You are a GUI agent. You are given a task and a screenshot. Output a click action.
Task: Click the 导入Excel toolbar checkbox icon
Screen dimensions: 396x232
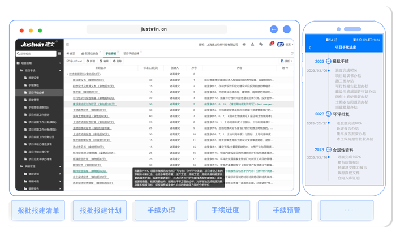click(x=68, y=61)
